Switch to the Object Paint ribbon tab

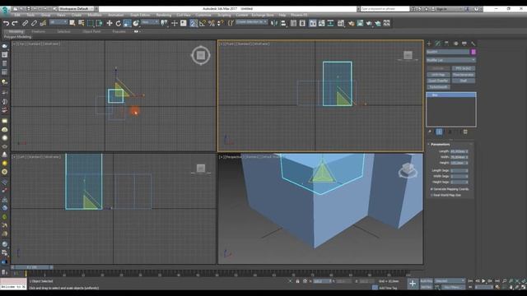pos(91,31)
